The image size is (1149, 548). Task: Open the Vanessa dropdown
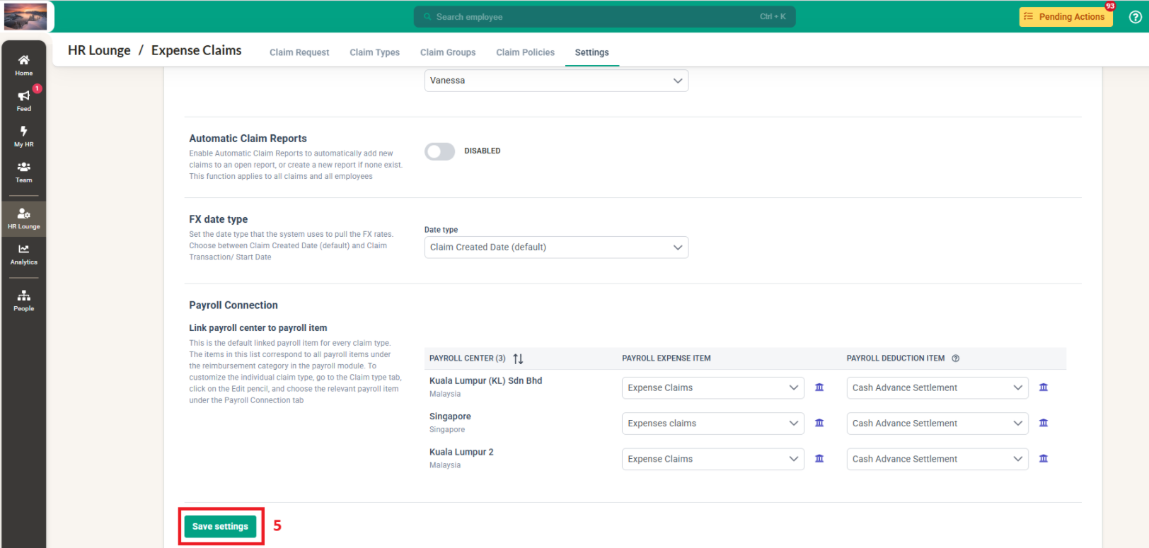click(x=556, y=81)
